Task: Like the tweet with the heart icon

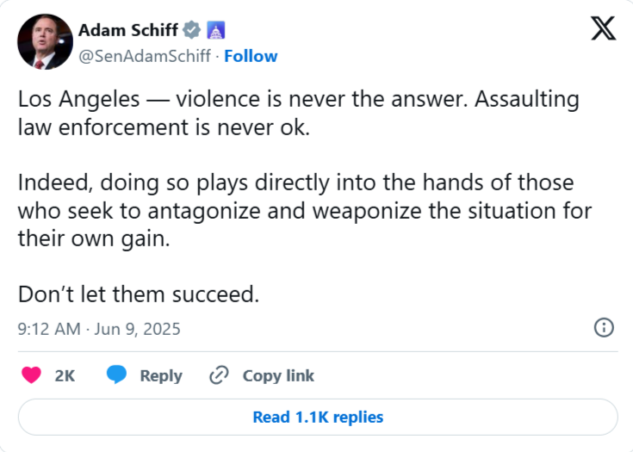Action: (x=31, y=375)
